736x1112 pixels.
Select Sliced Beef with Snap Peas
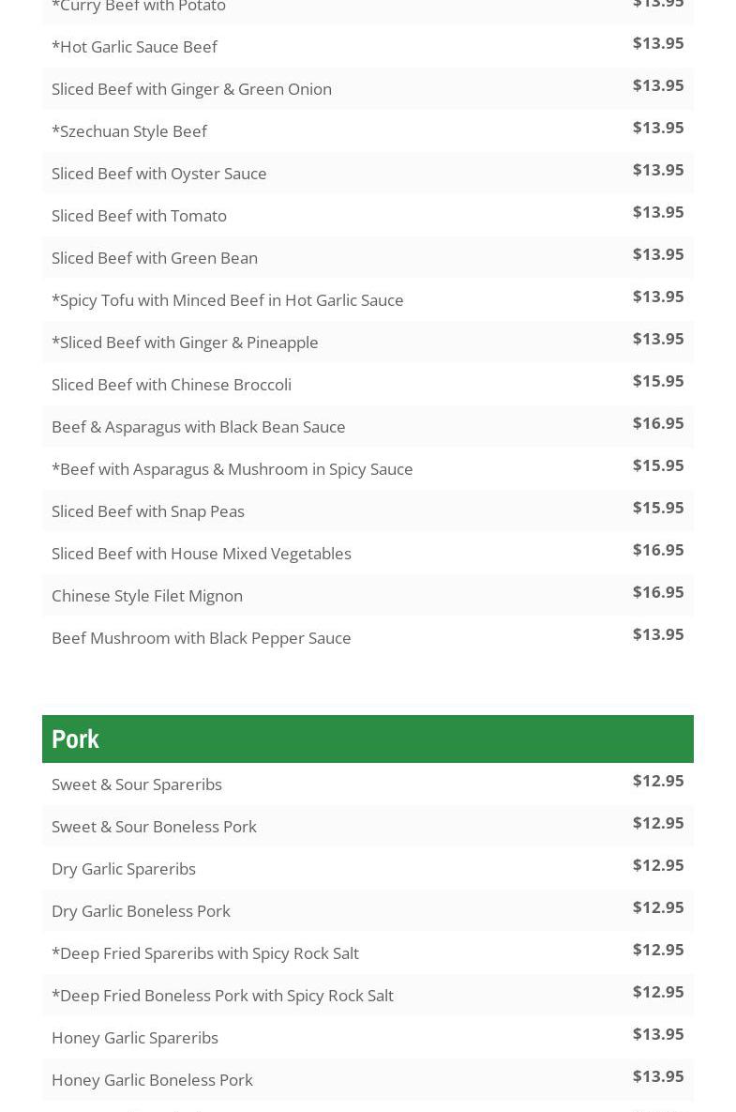tap(148, 511)
